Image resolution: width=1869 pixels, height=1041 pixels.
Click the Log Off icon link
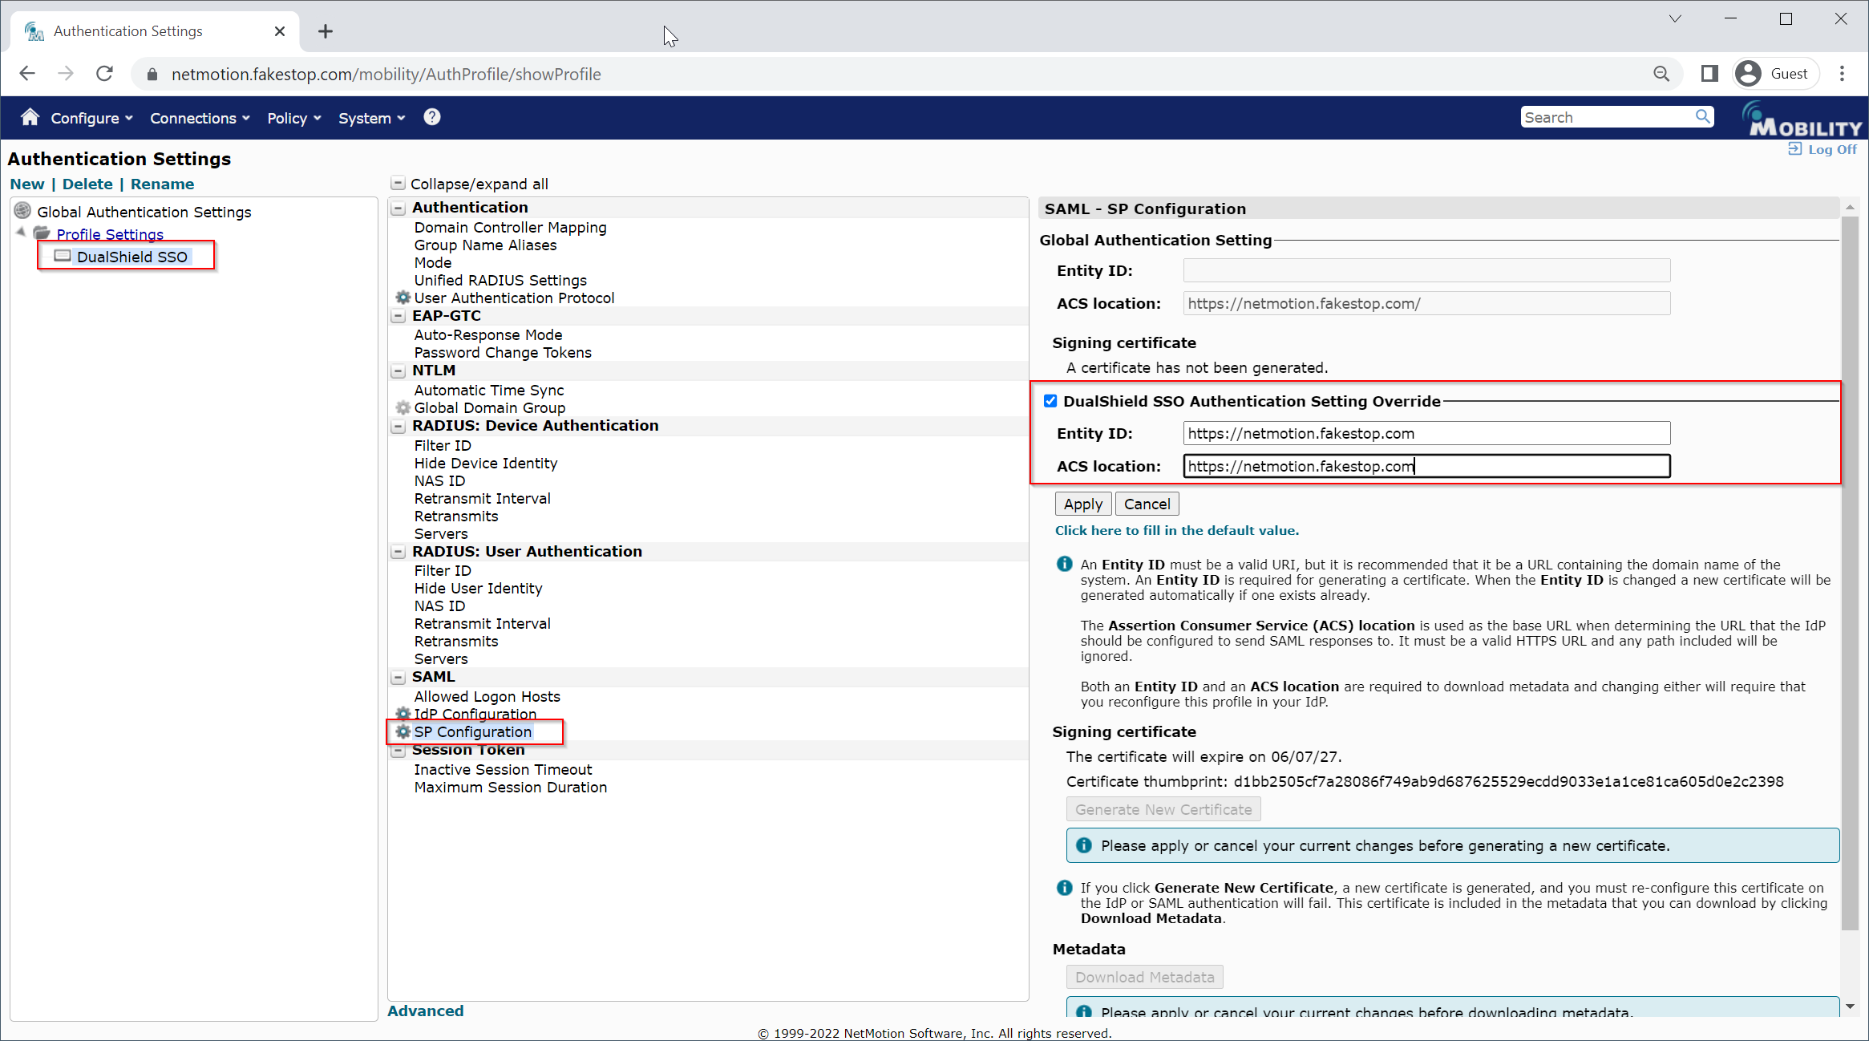point(1794,149)
